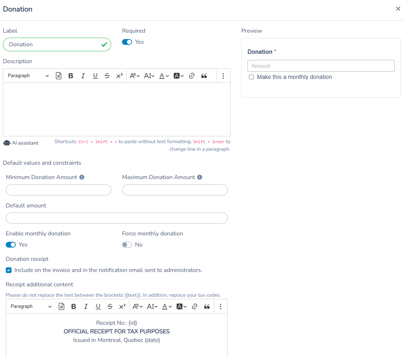Insert link in Receipt content toolbar
This screenshot has width=404, height=357.
[195, 306]
